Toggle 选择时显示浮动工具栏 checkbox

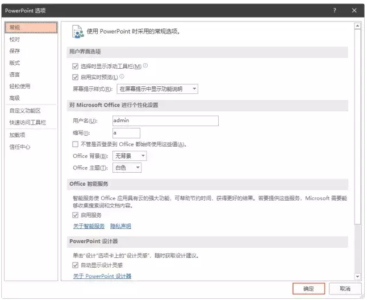click(75, 66)
